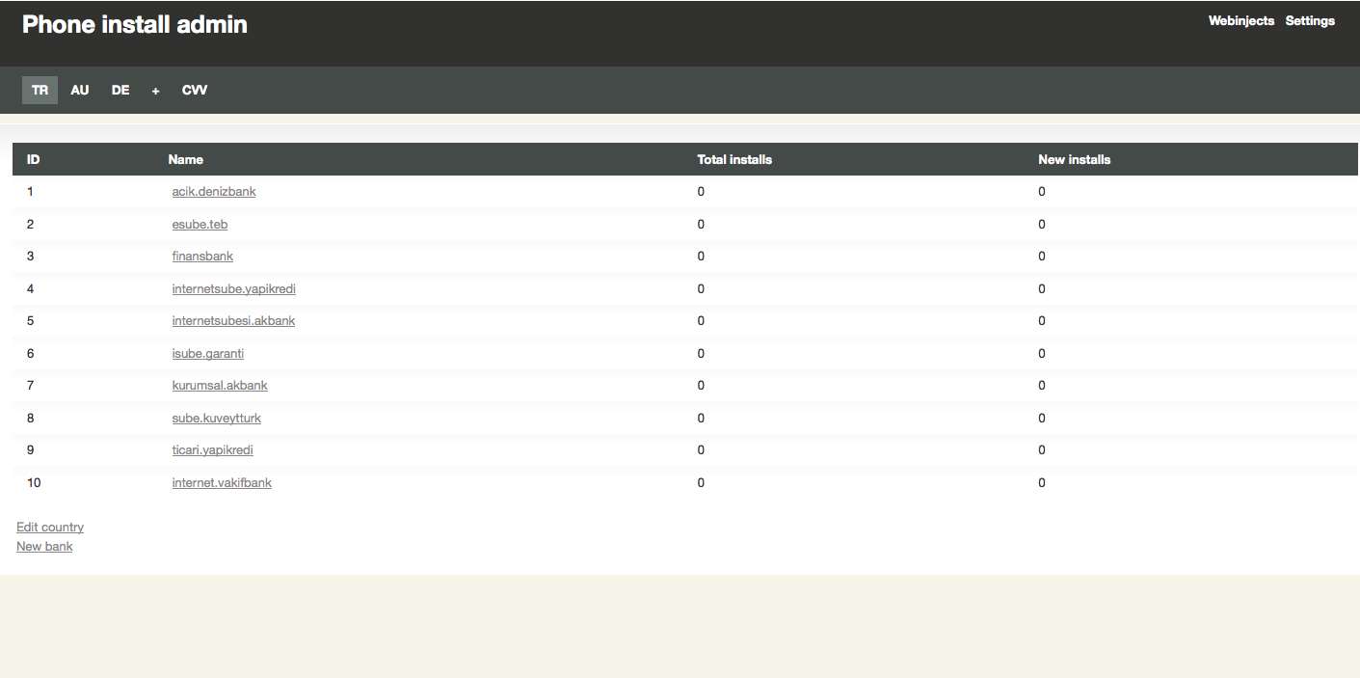This screenshot has height=678, width=1360.
Task: Click Total installs value for sube.kuveytturk
Action: point(701,418)
